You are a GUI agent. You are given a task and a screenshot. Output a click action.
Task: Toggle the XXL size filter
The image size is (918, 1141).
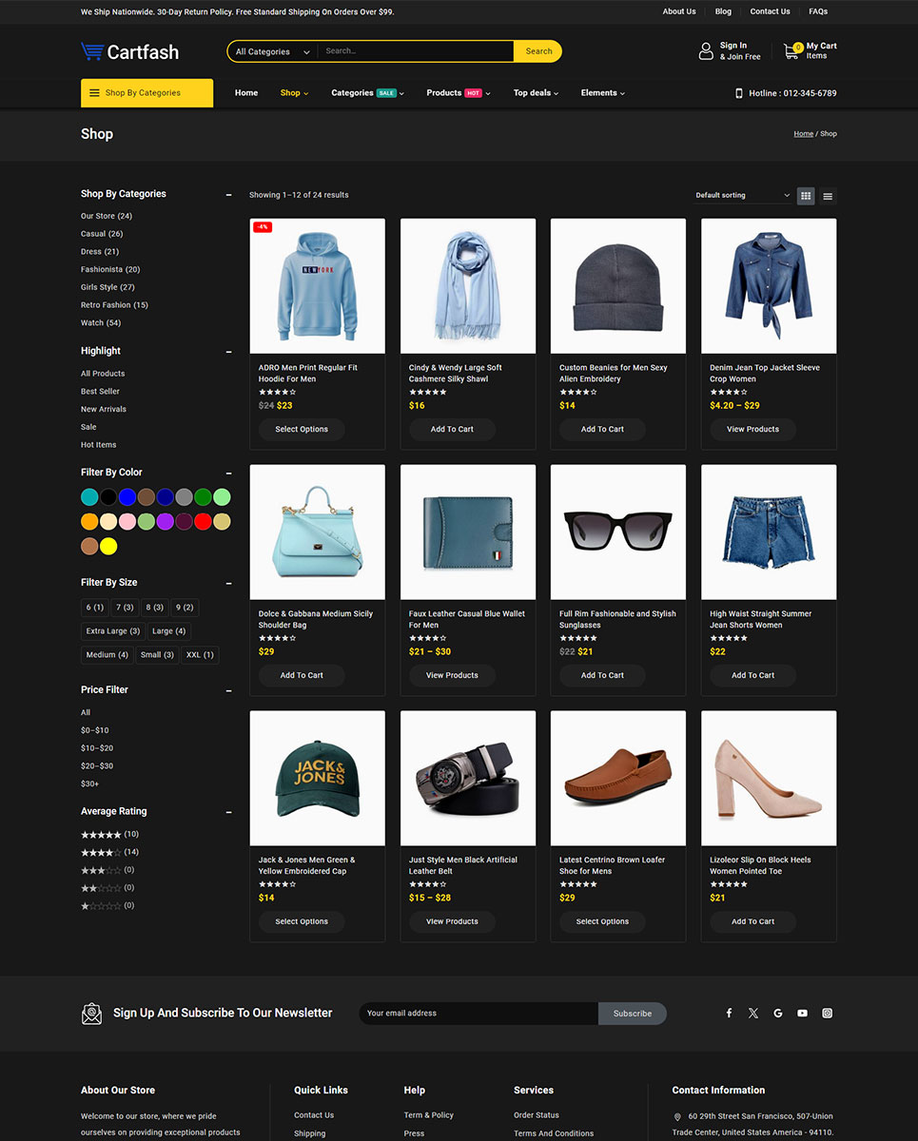[200, 655]
